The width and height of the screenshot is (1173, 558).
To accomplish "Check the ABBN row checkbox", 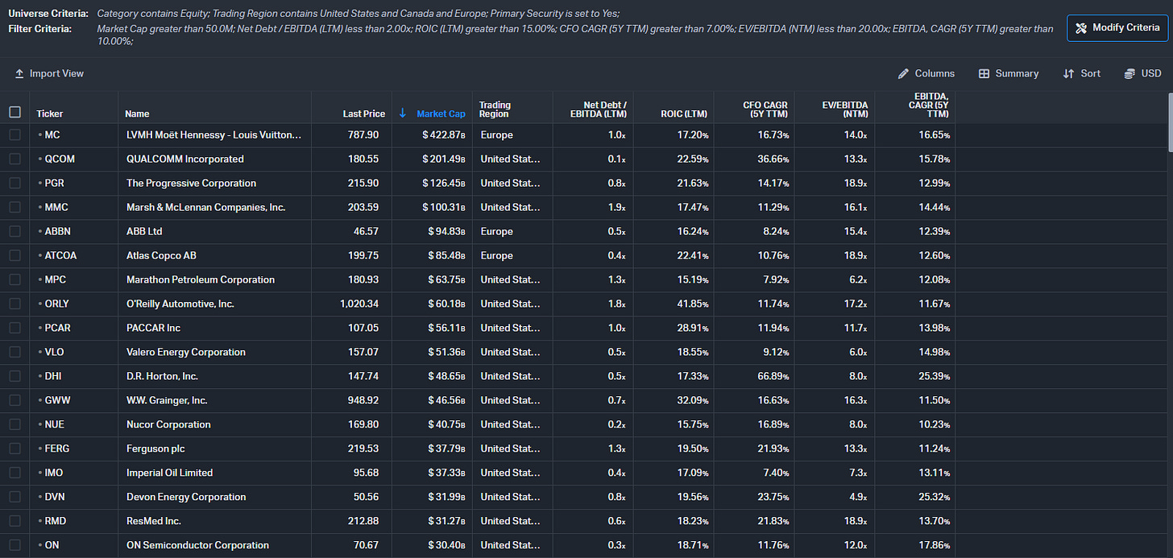I will (x=15, y=232).
